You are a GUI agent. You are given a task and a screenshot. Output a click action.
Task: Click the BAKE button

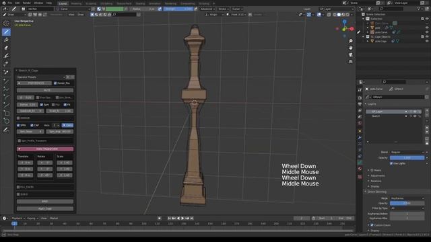[45, 202]
